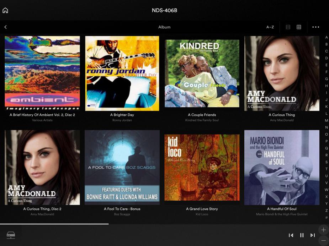
Task: Go to the Home screen icon
Action: [x=5, y=10]
